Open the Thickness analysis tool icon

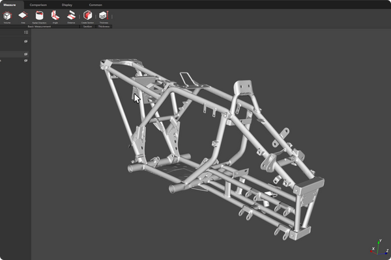click(104, 16)
